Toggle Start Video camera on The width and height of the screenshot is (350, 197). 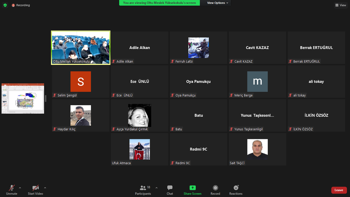(35, 190)
